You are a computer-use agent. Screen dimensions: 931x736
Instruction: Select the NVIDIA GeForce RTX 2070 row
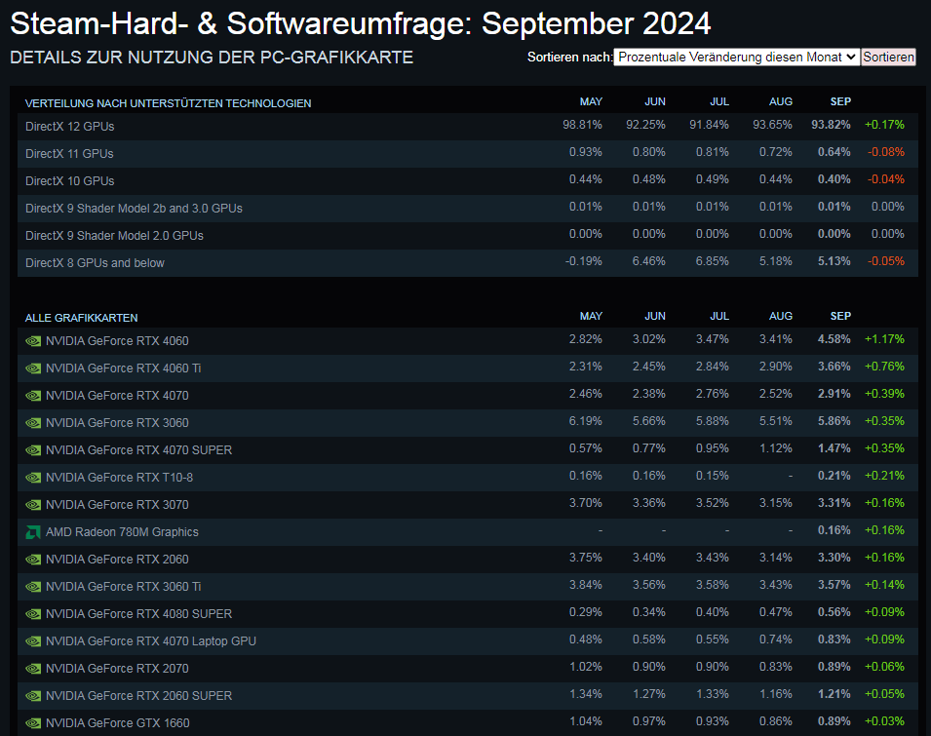[117, 669]
